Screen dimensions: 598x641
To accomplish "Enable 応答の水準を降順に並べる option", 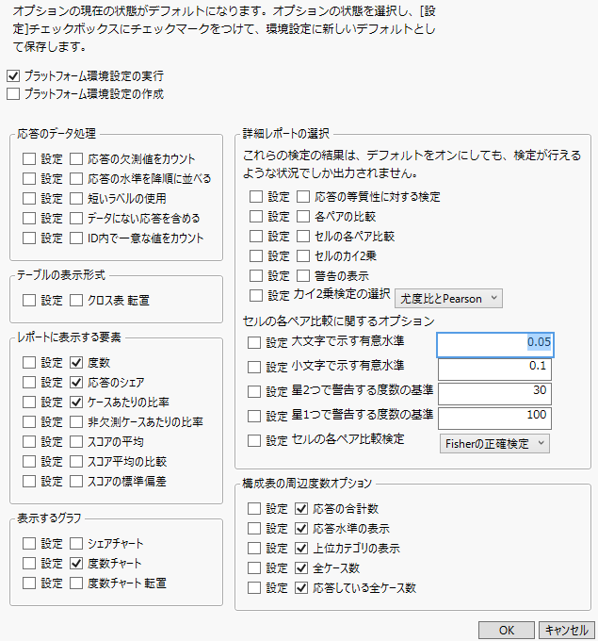I will 76,179.
